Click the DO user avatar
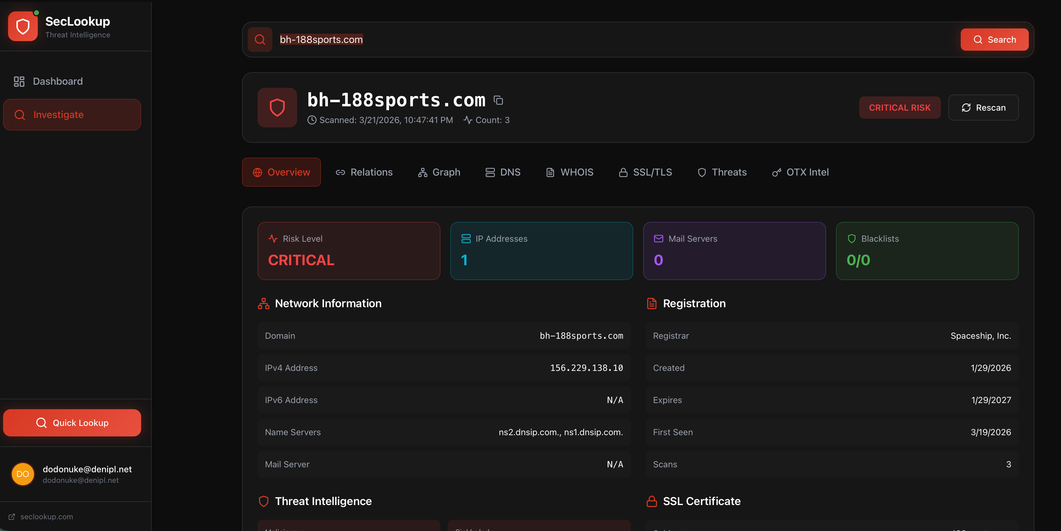This screenshot has width=1061, height=531. pyautogui.click(x=23, y=474)
